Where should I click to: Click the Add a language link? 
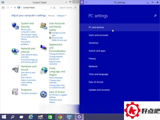[56, 78]
